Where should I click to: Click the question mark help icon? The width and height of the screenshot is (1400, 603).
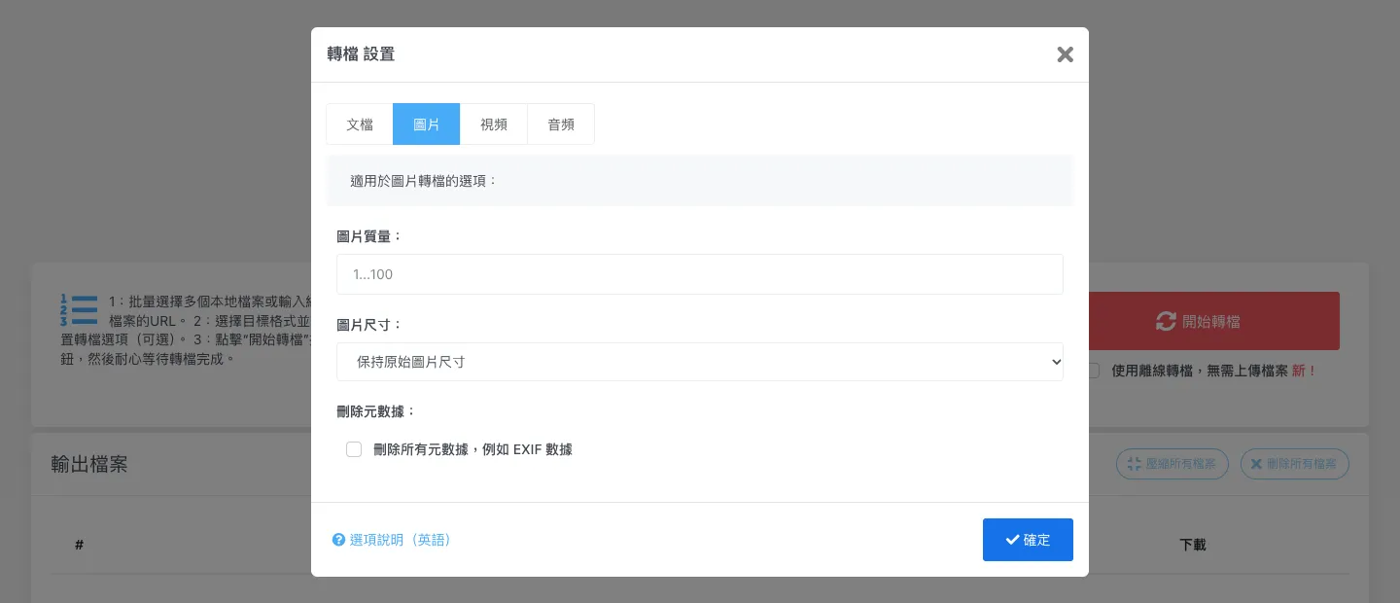pos(338,540)
